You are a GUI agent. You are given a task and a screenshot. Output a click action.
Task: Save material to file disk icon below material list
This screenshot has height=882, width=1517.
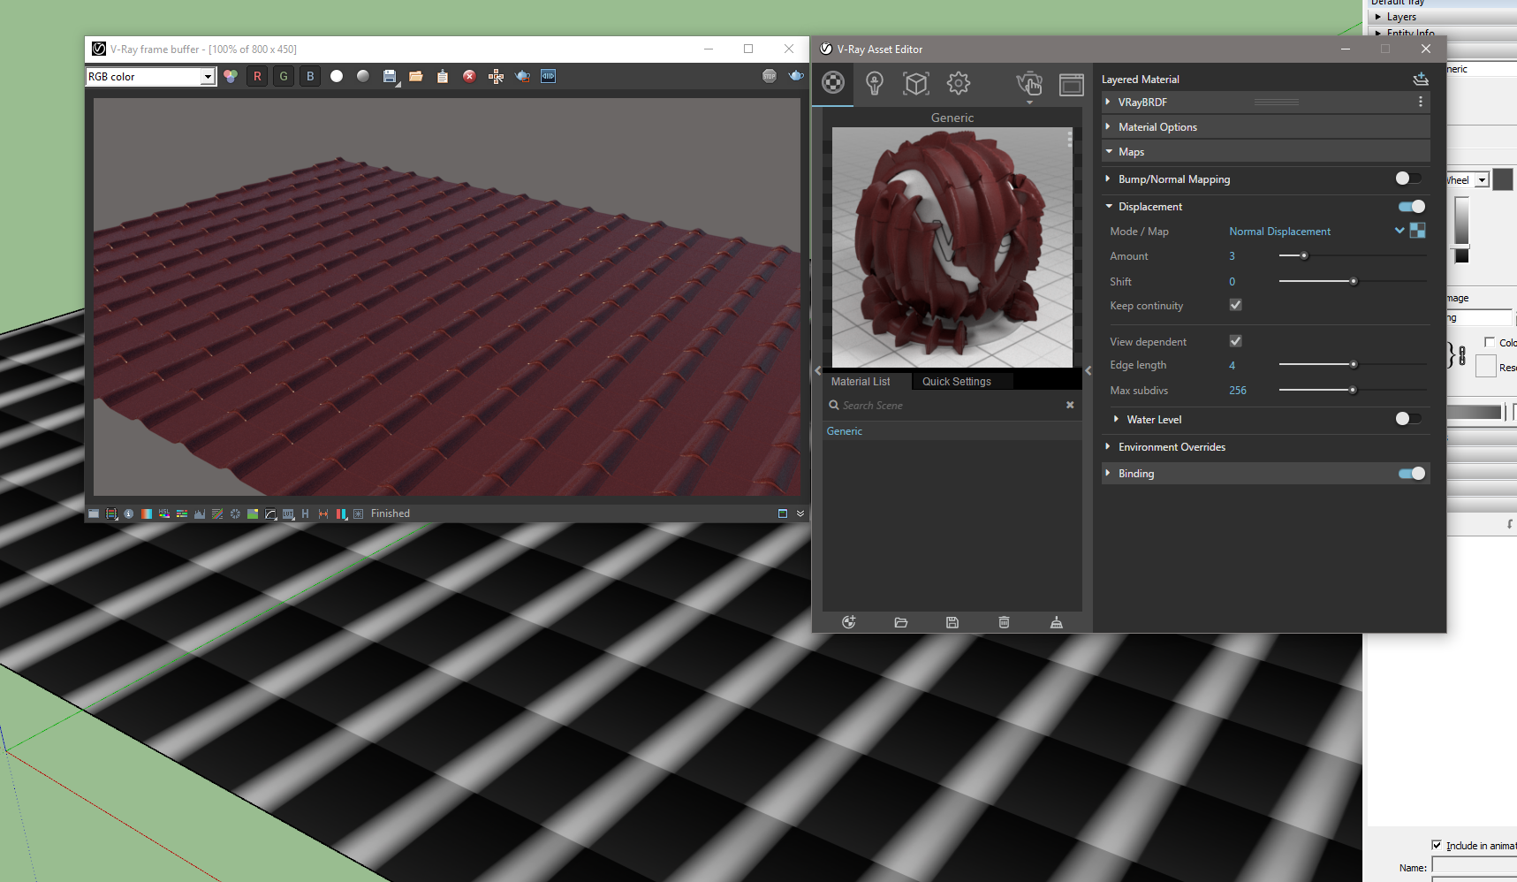952,622
